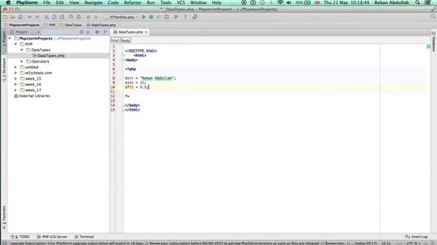Viewport: 437px width, 245px height.
Task: Click the Cut scissors icon
Action: point(46,17)
